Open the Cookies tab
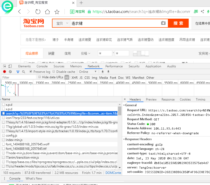Viewport: 210px width, 185px height. [185, 99]
